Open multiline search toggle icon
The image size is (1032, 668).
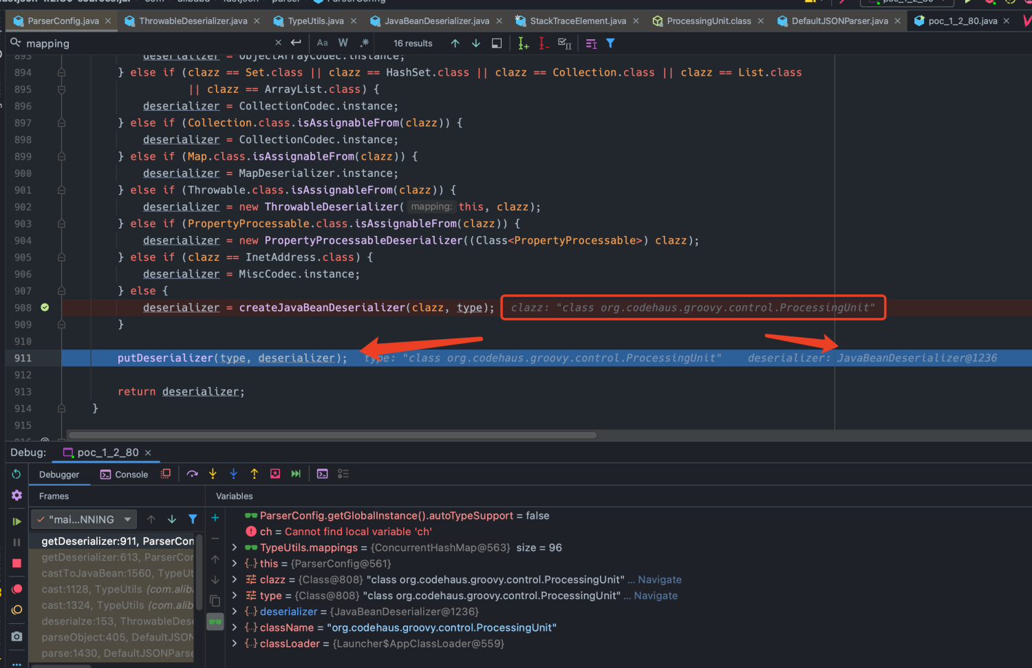[x=591, y=43]
